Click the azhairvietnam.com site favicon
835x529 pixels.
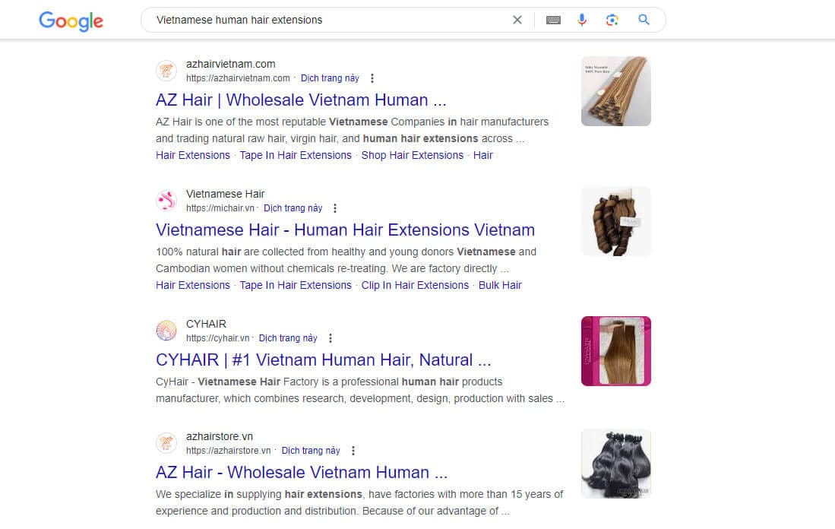tap(166, 71)
